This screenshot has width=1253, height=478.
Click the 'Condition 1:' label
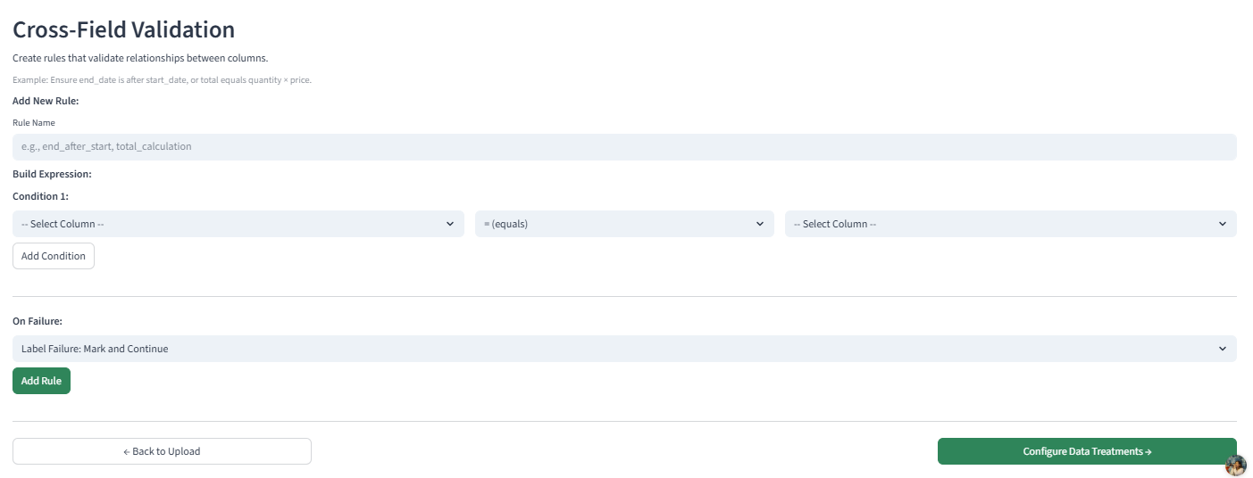(40, 196)
